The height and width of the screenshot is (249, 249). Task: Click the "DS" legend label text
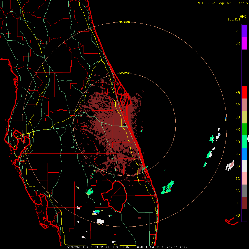[237, 166]
